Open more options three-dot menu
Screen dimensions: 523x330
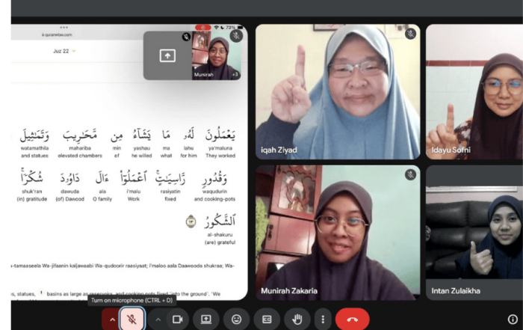click(323, 320)
